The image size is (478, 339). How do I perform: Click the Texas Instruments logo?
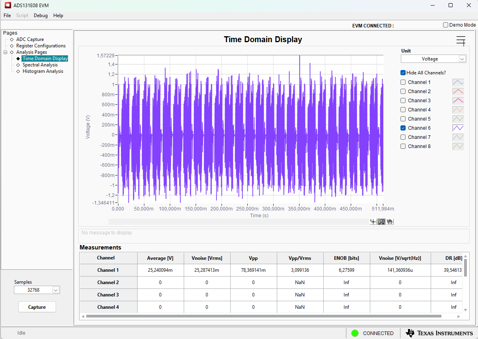[439, 333]
